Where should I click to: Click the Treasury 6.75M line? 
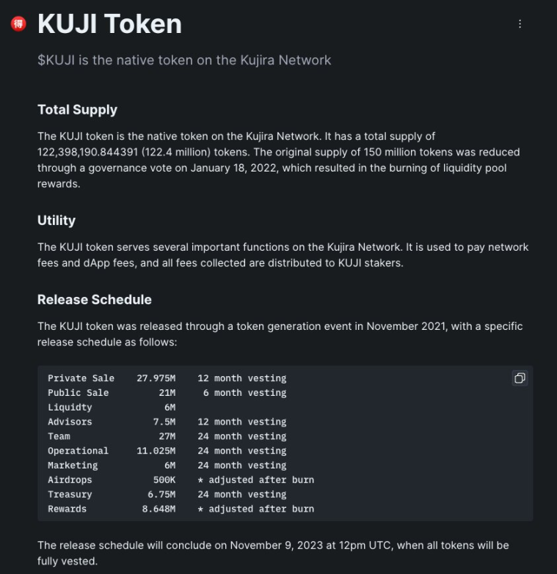click(x=167, y=494)
